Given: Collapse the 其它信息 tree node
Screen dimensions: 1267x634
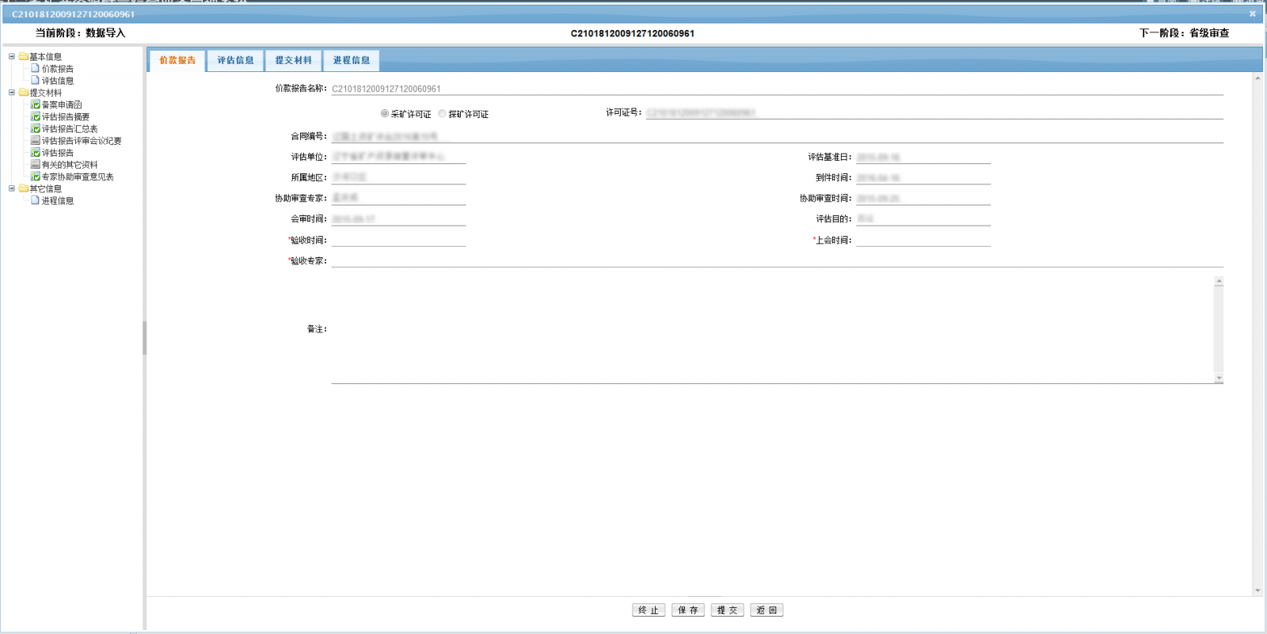Looking at the screenshot, I should [x=12, y=188].
